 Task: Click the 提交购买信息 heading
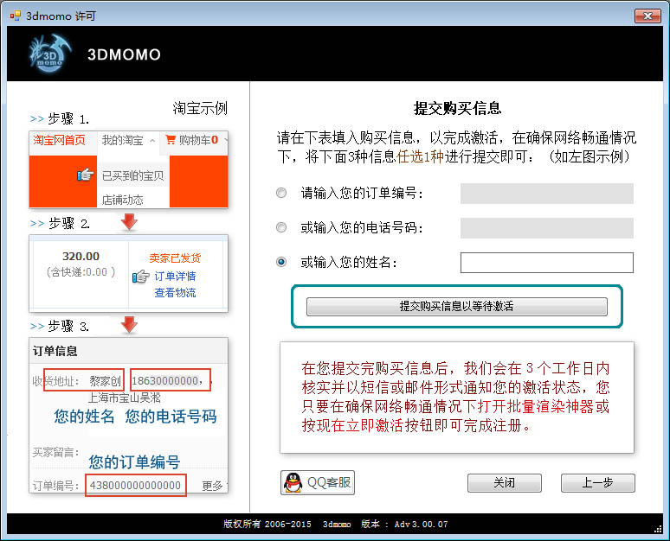click(x=457, y=108)
